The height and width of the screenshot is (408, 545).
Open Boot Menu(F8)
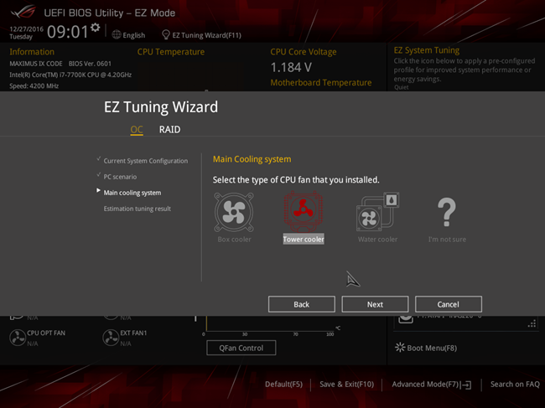[x=432, y=348]
